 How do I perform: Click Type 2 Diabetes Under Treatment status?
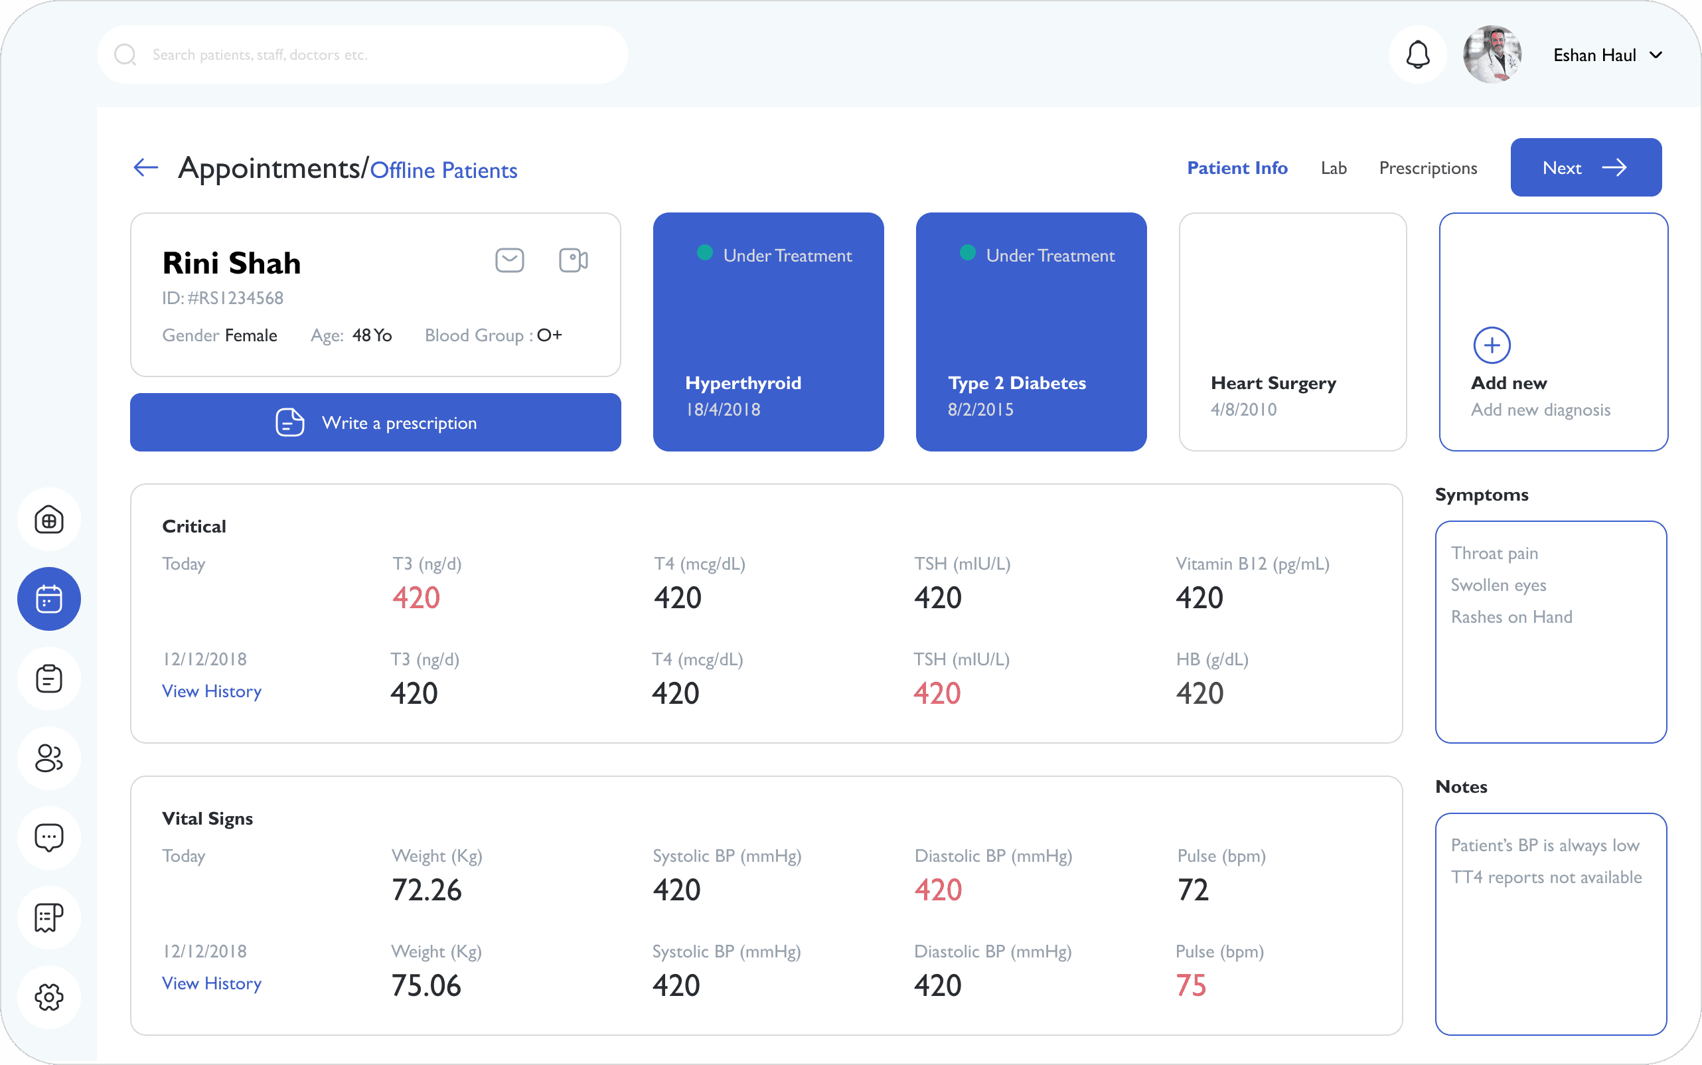coord(1037,255)
